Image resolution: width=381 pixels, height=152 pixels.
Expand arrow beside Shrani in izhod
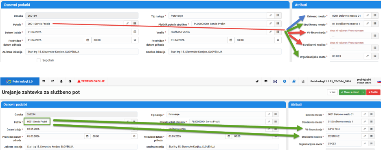click(363, 92)
